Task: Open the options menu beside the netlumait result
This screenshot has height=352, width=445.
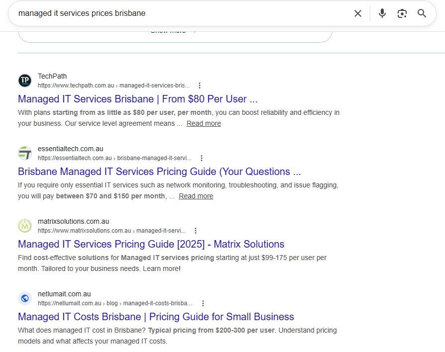Action: [x=203, y=303]
